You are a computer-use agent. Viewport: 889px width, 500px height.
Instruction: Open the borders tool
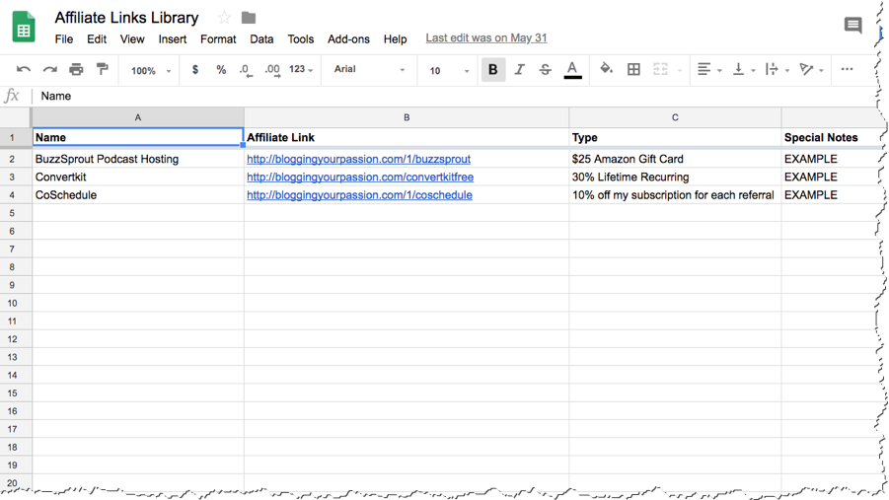point(633,69)
